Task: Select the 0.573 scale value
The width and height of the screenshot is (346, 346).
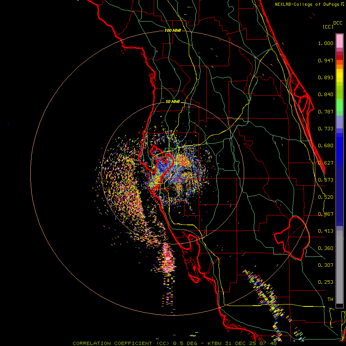Action: (326, 180)
